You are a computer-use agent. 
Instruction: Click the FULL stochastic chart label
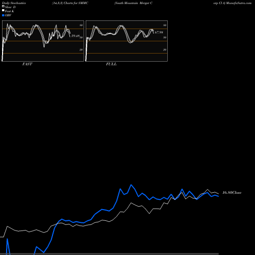tap(111, 64)
